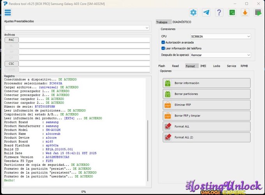Screen dimensions: 265x195
Task: Click the Registro log scrollbar
Action: coord(148,151)
